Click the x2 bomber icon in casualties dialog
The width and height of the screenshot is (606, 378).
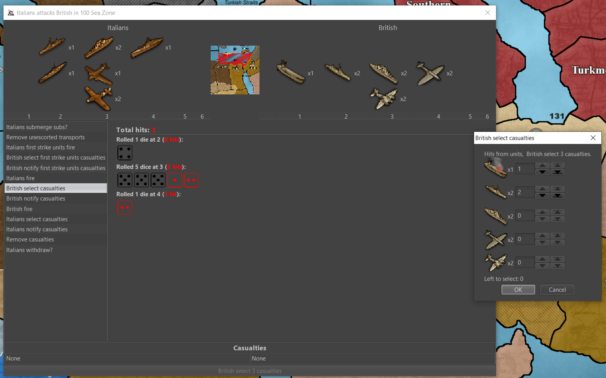click(x=496, y=262)
